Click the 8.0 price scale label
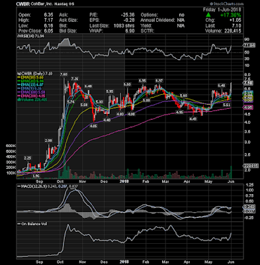The width and height of the screenshot is (260, 265). coord(247,75)
